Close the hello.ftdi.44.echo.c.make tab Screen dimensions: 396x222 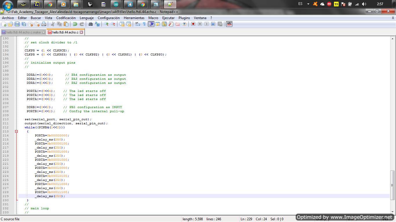pyautogui.click(x=43, y=32)
